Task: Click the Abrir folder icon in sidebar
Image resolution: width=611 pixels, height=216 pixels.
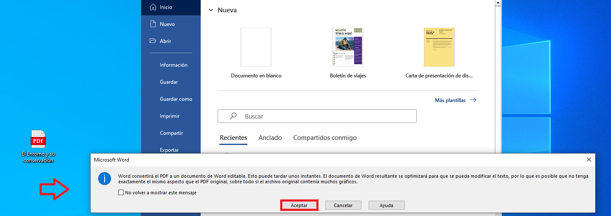Action: pos(153,41)
